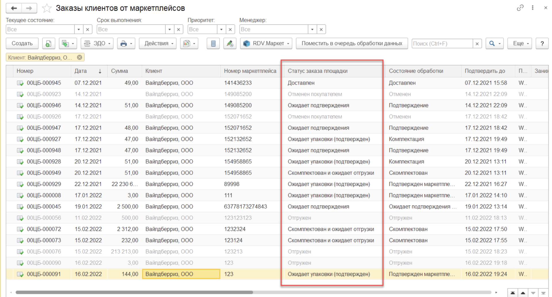The image size is (552, 297).
Task: Open the Еще menu
Action: click(x=520, y=43)
